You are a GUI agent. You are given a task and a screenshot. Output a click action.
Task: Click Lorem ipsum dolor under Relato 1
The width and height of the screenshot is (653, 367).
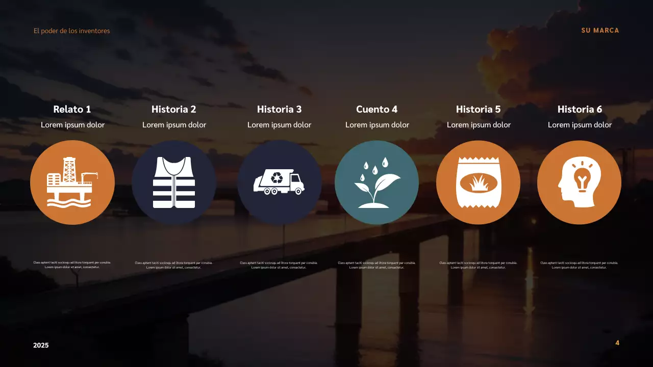coord(72,124)
